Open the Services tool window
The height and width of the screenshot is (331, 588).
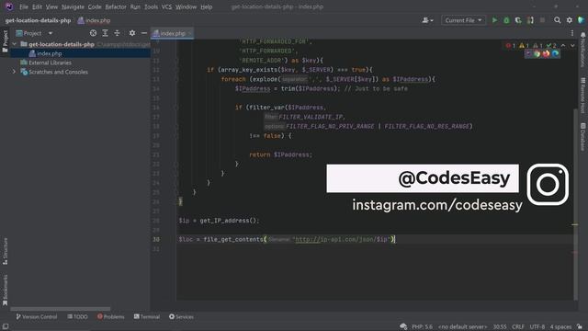pos(181,316)
